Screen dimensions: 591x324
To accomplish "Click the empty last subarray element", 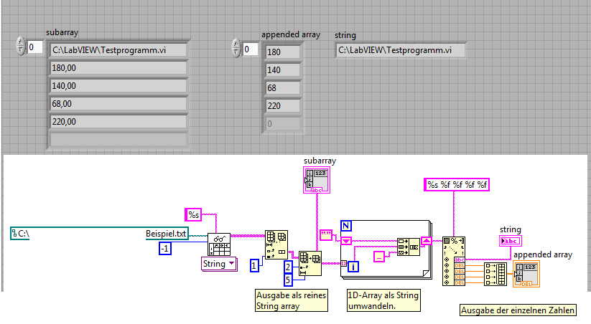I will point(118,140).
